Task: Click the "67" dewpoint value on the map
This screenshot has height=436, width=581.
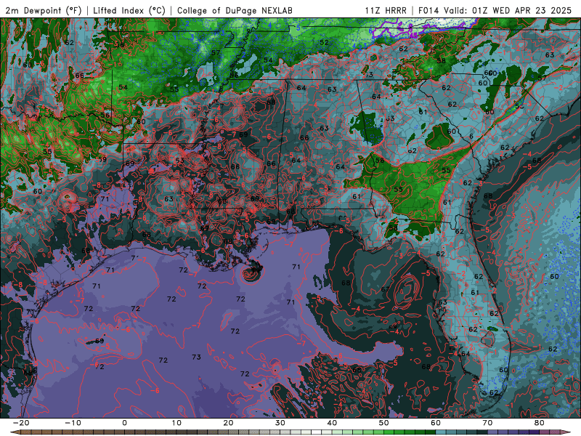Action: pyautogui.click(x=385, y=289)
